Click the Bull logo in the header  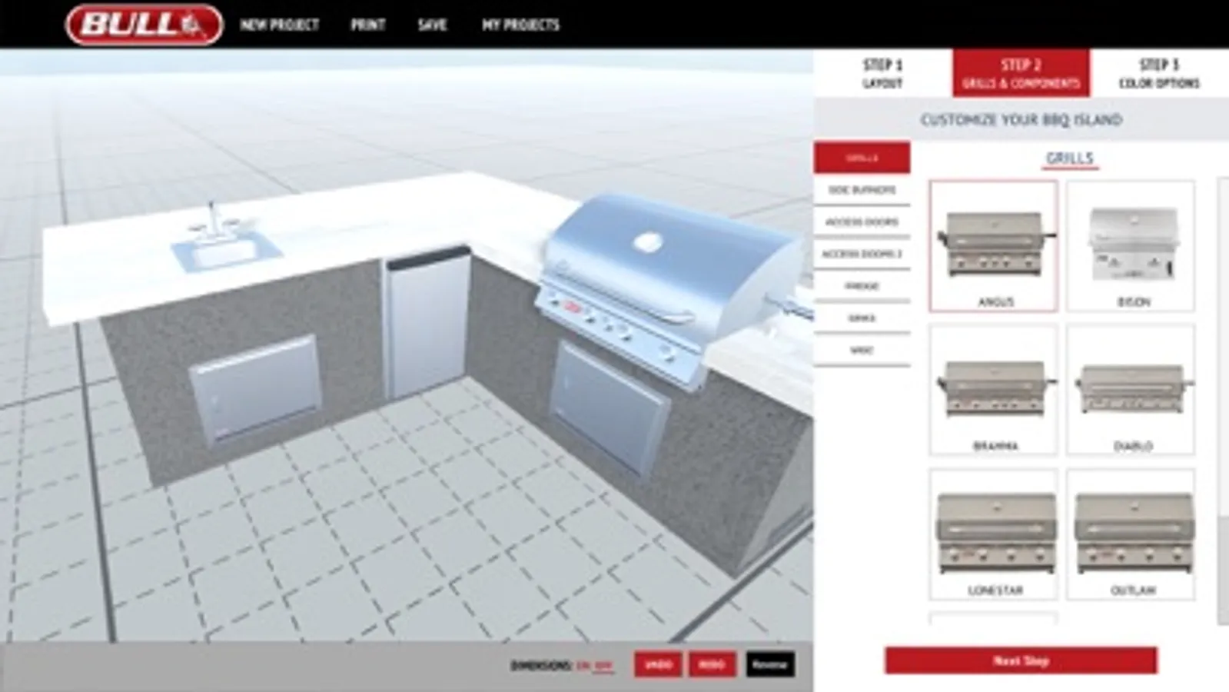point(144,25)
